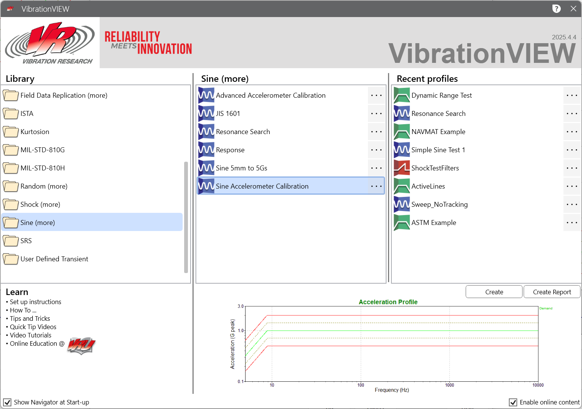The height and width of the screenshot is (409, 582).
Task: Uncheck Show Navigator at Start-up
Action: (x=7, y=402)
